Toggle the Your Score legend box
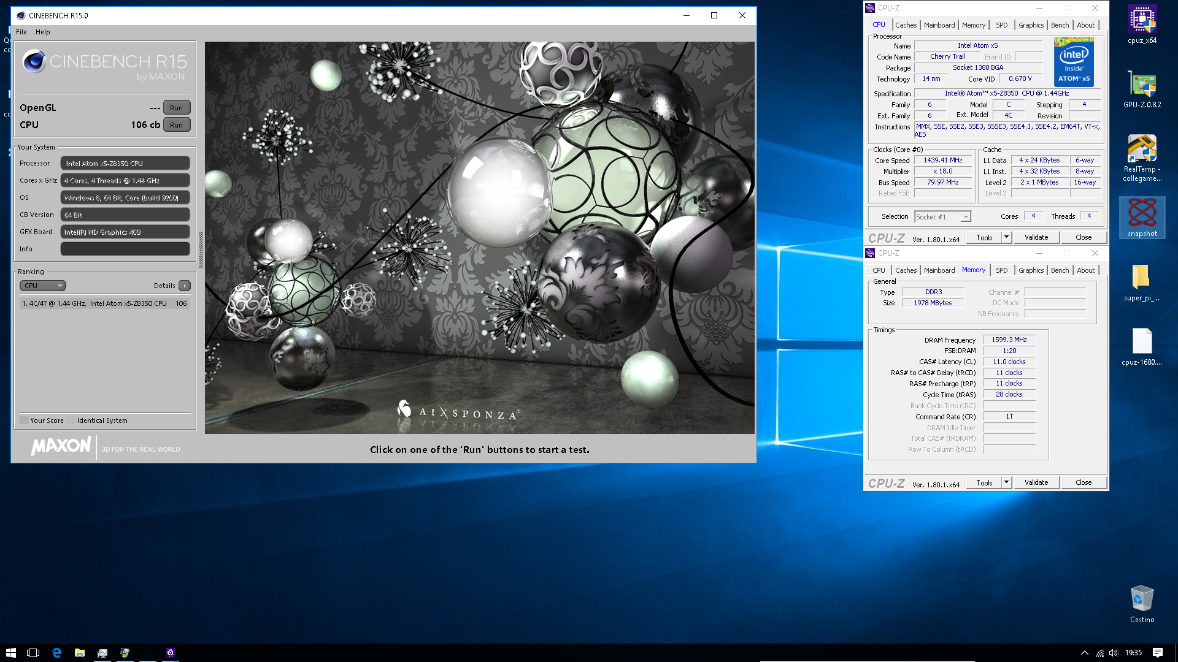The image size is (1178, 662). pyautogui.click(x=24, y=420)
